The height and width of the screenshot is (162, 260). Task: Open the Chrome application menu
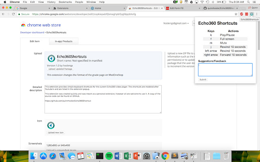(15, 2)
